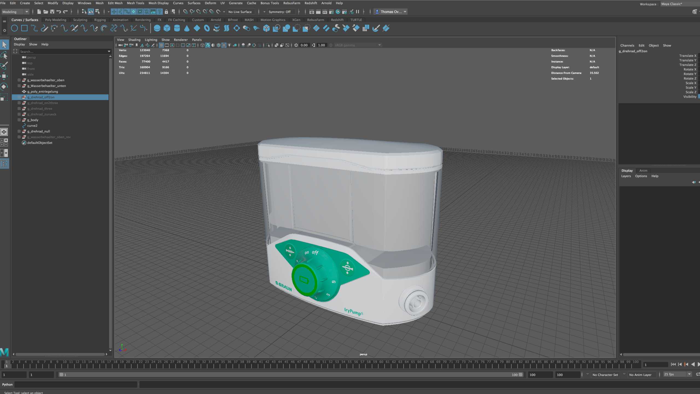Open the Deform menu

coord(210,3)
